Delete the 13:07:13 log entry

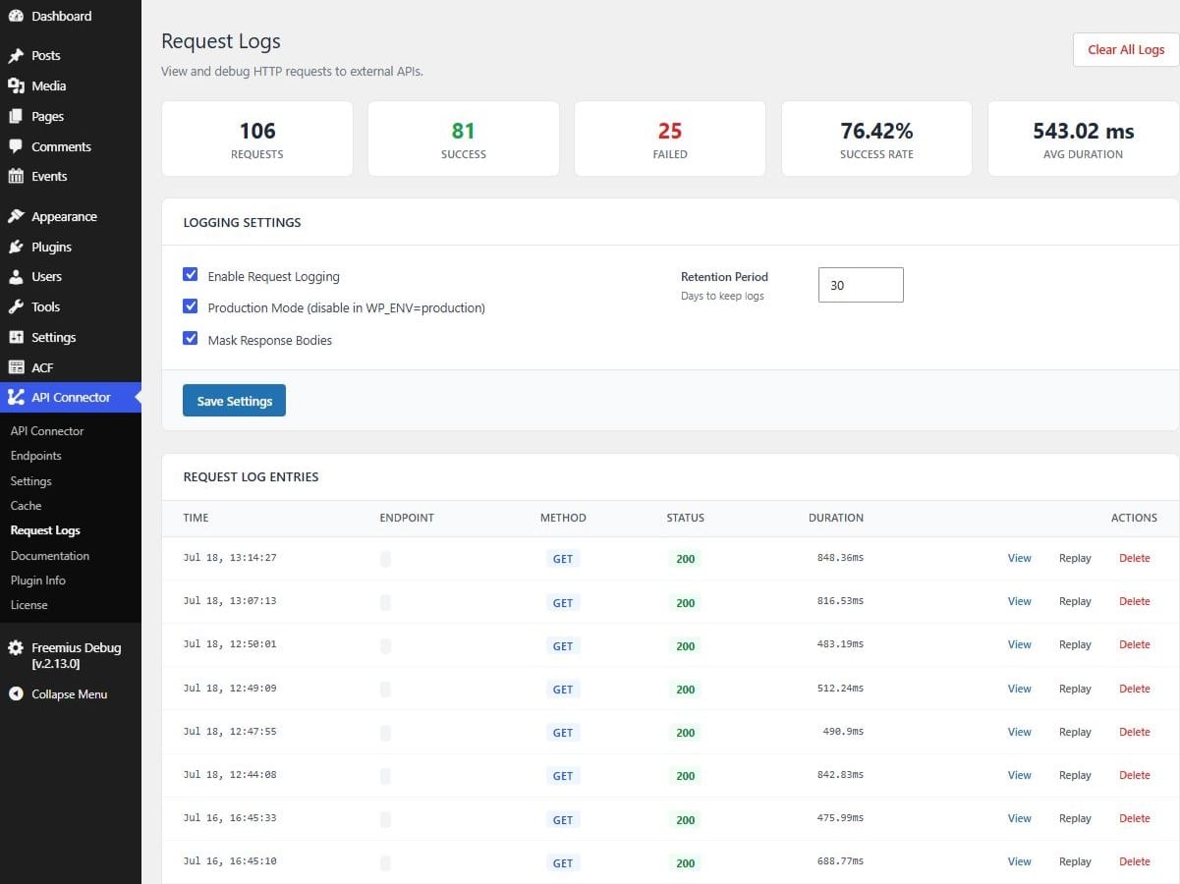pyautogui.click(x=1135, y=601)
